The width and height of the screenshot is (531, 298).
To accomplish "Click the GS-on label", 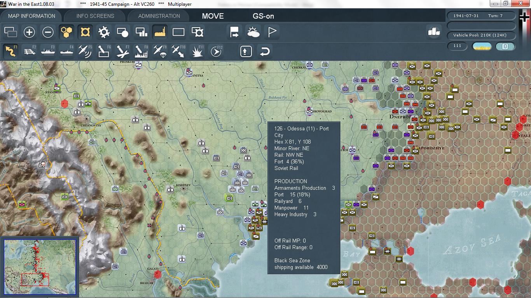I will click(263, 16).
